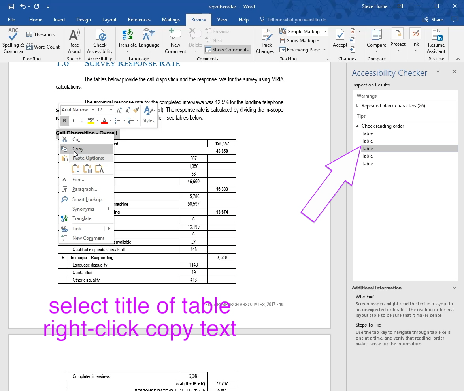Toggle Show Comments in the ribbon
Viewport: 464px width, 391px height.
click(227, 50)
